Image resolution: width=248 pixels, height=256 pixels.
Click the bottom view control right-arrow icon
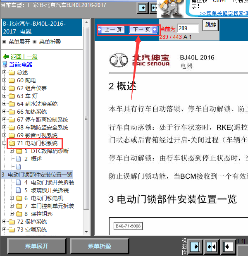coord(195,246)
